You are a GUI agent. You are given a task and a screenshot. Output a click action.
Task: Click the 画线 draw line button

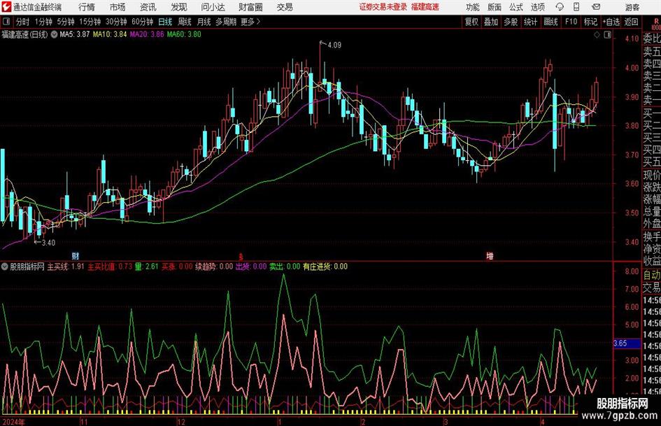550,22
